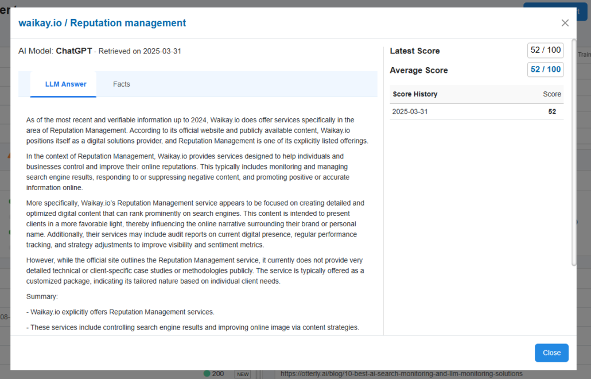This screenshot has height=379, width=591.
Task: Click the Summary: heading text
Action: tap(42, 296)
